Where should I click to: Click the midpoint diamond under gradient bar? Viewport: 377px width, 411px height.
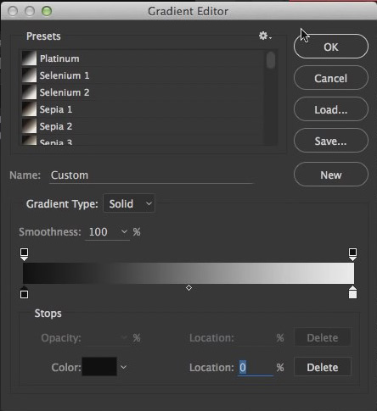coord(188,288)
